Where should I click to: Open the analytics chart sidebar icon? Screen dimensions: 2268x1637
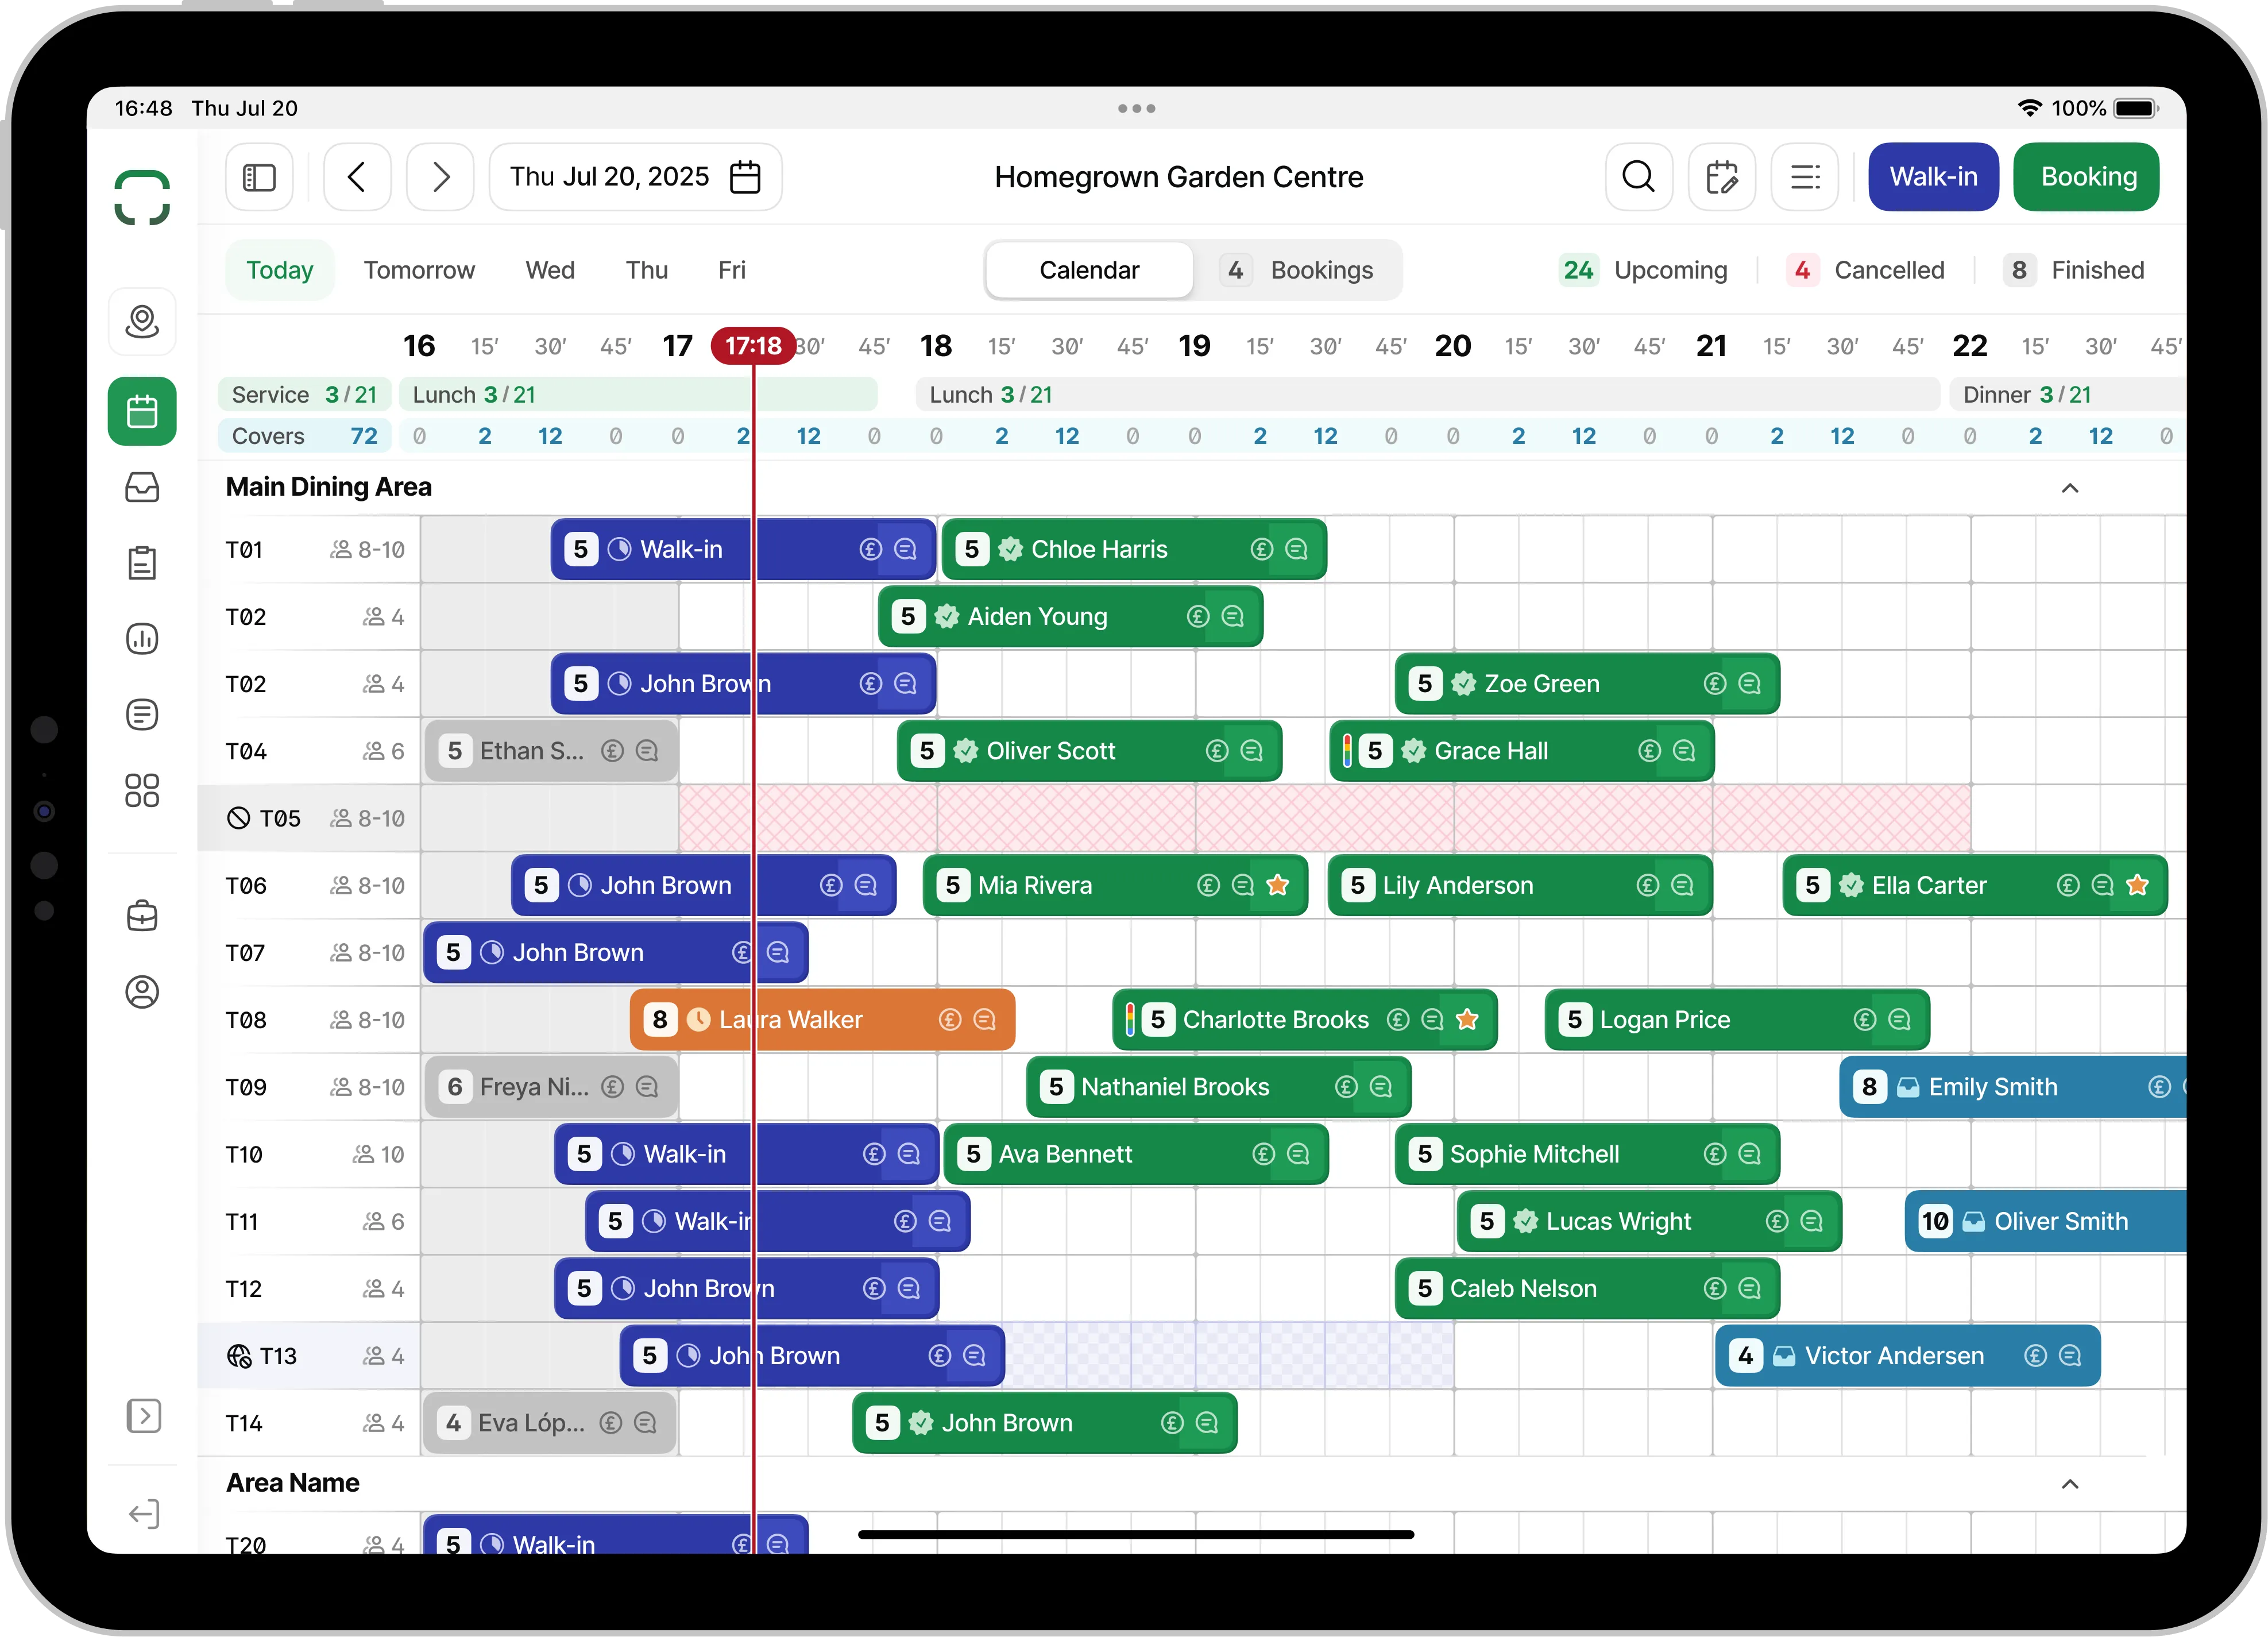tap(142, 638)
